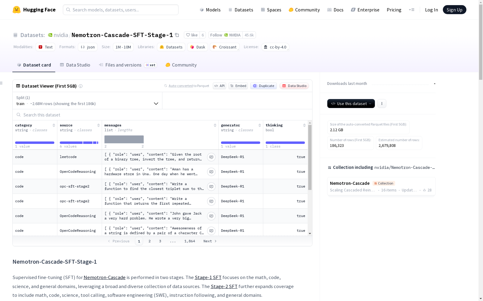Open chat preview for John gave Jack row
This screenshot has height=301, width=483.
[x=211, y=216]
